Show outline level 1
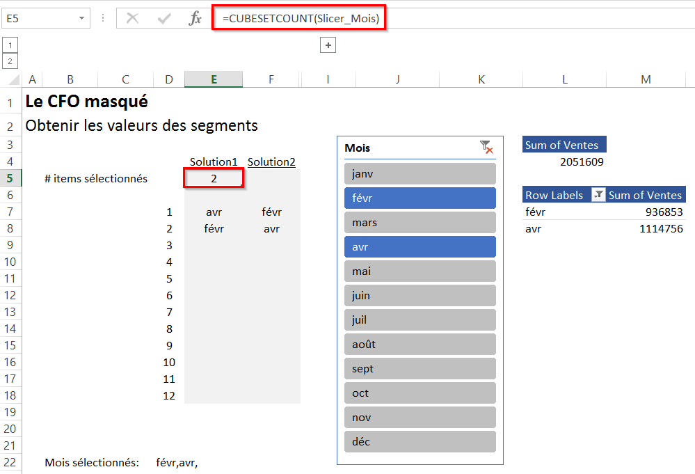The height and width of the screenshot is (474, 695). point(10,45)
